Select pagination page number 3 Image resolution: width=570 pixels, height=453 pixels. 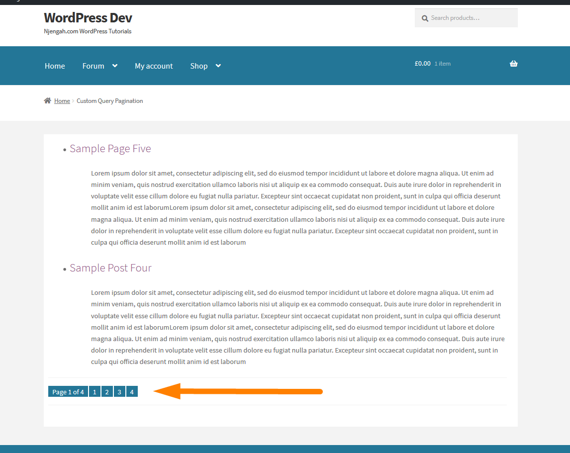pos(119,391)
